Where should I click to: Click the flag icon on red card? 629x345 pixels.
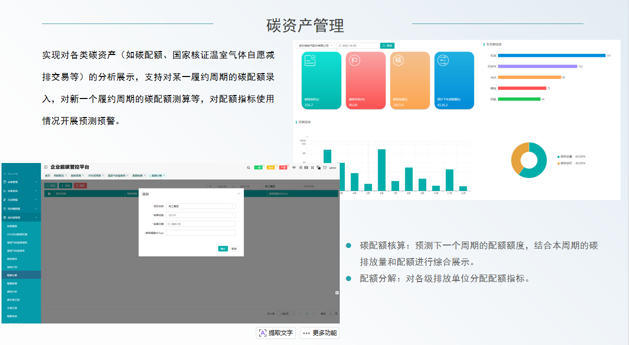(x=354, y=60)
